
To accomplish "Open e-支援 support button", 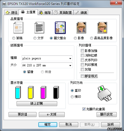I will [x=52, y=114].
